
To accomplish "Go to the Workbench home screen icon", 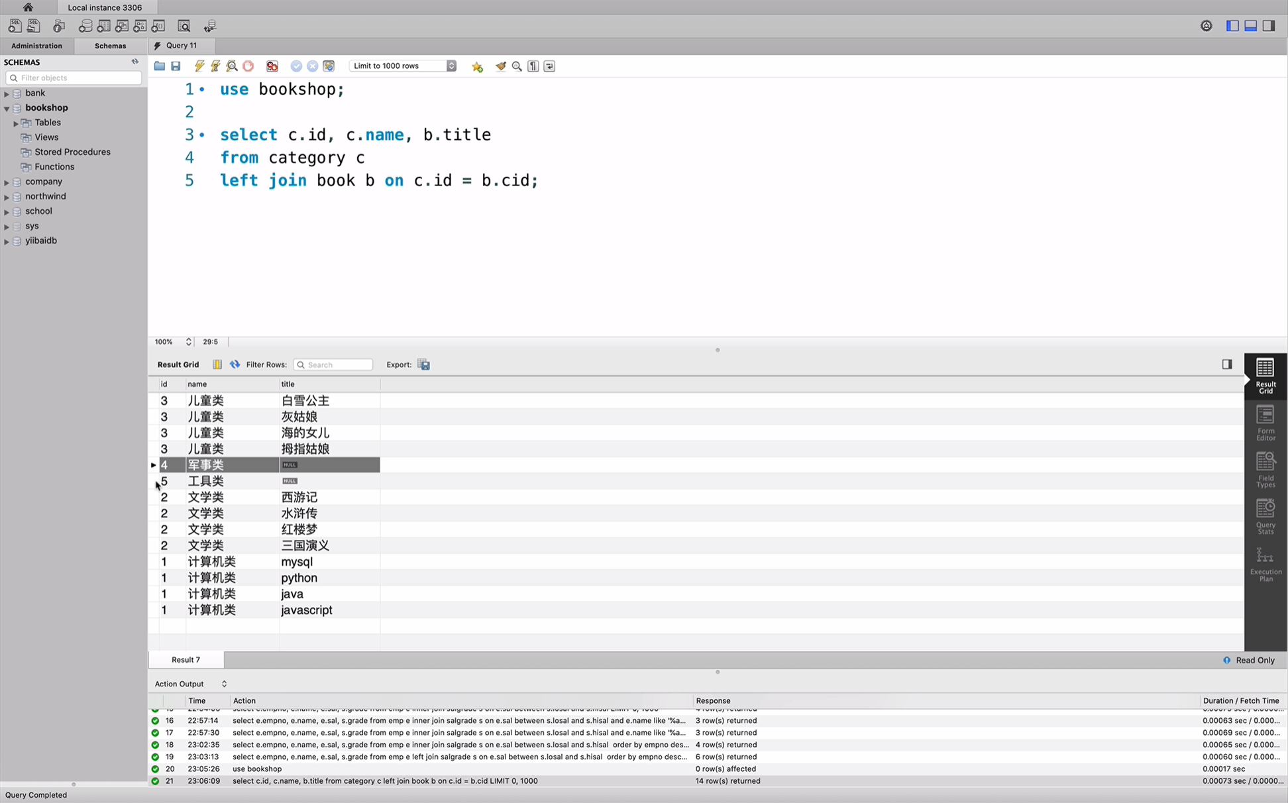I will [28, 7].
